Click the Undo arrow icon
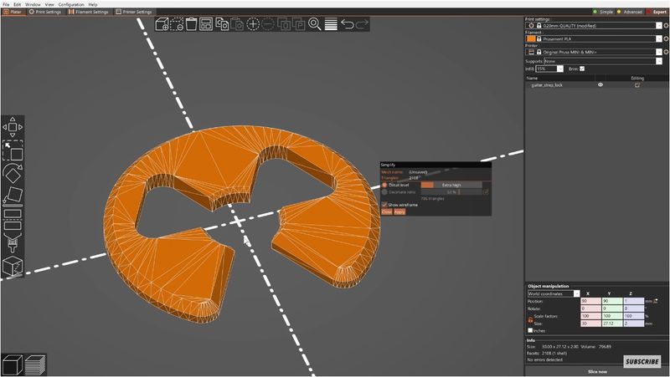The image size is (670, 377). coord(347,24)
